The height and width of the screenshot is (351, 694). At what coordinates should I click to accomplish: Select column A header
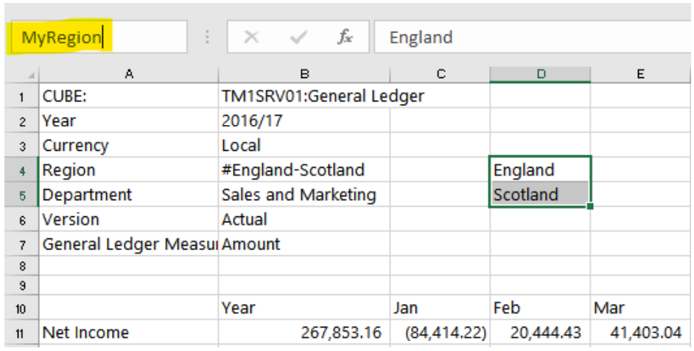[129, 75]
